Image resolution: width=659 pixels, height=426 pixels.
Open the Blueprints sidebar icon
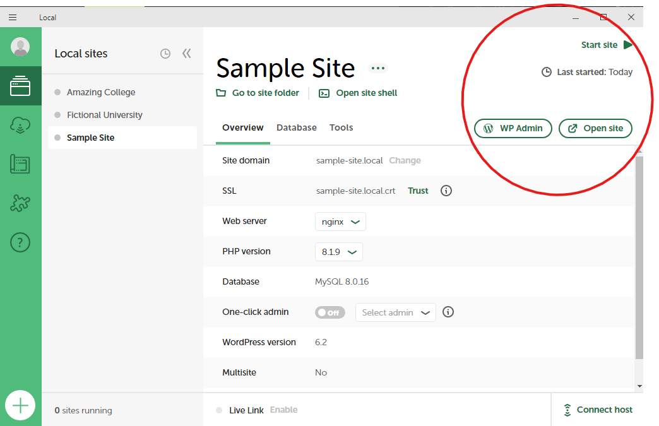(20, 164)
